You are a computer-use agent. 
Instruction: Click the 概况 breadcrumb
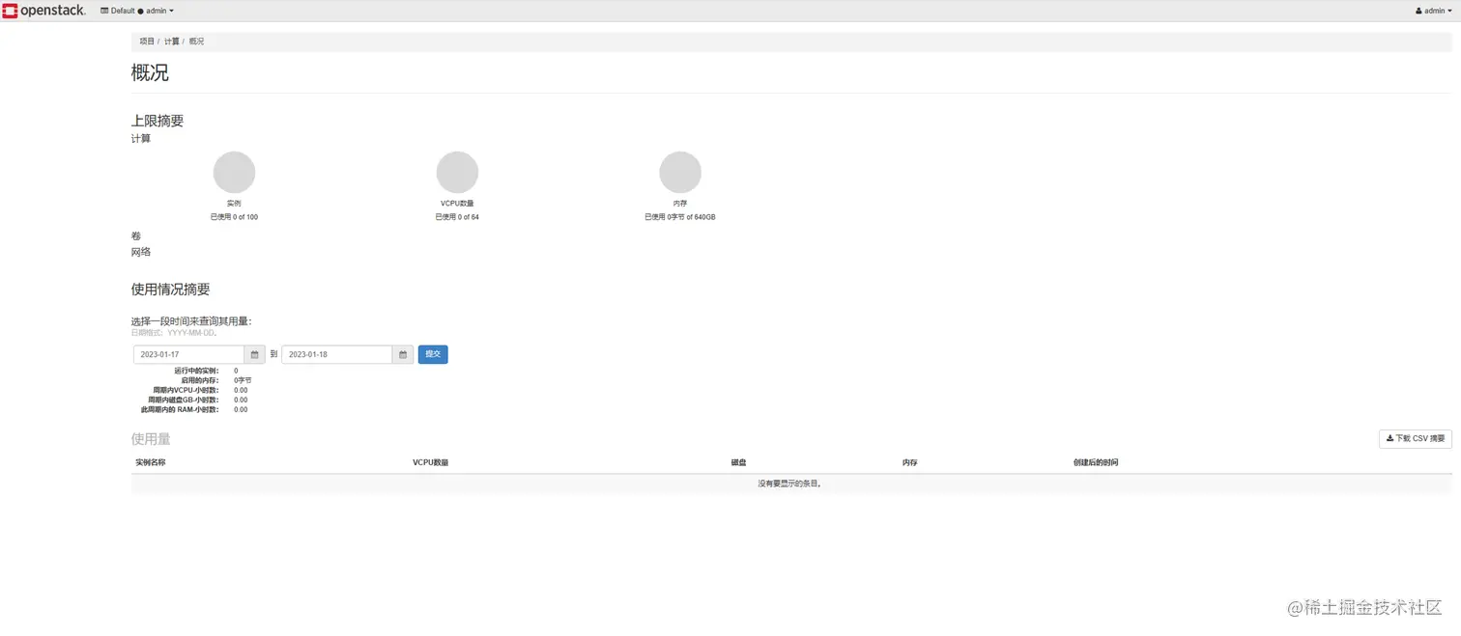point(196,41)
